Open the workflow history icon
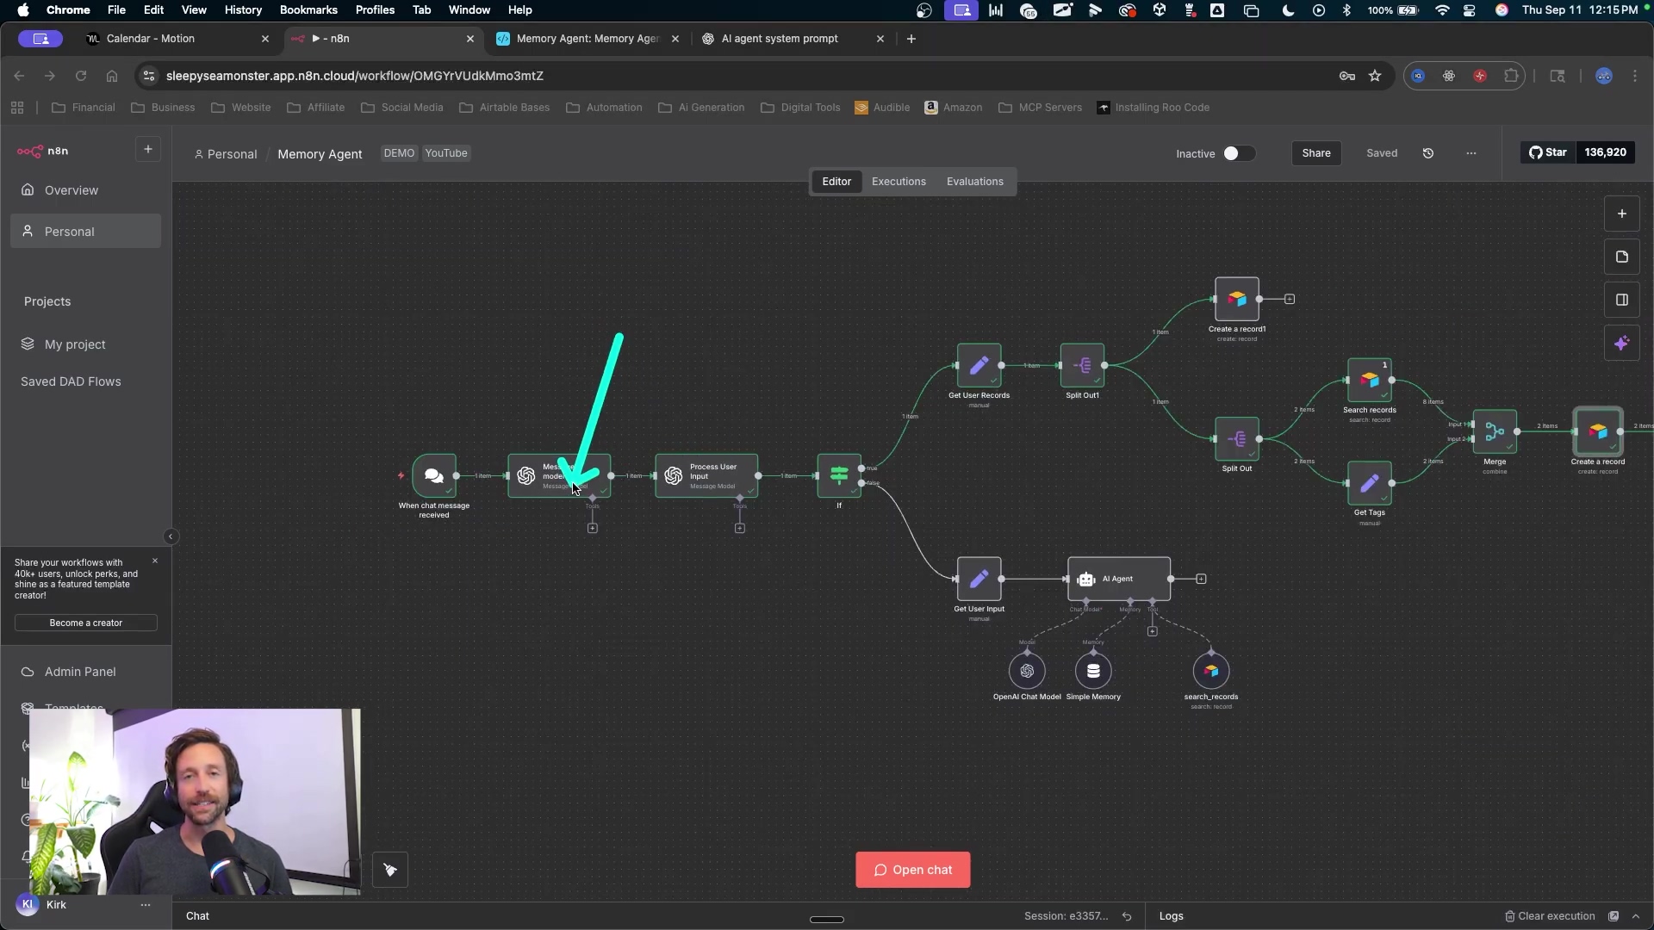Screen dimensions: 1654x930 (x=1428, y=153)
